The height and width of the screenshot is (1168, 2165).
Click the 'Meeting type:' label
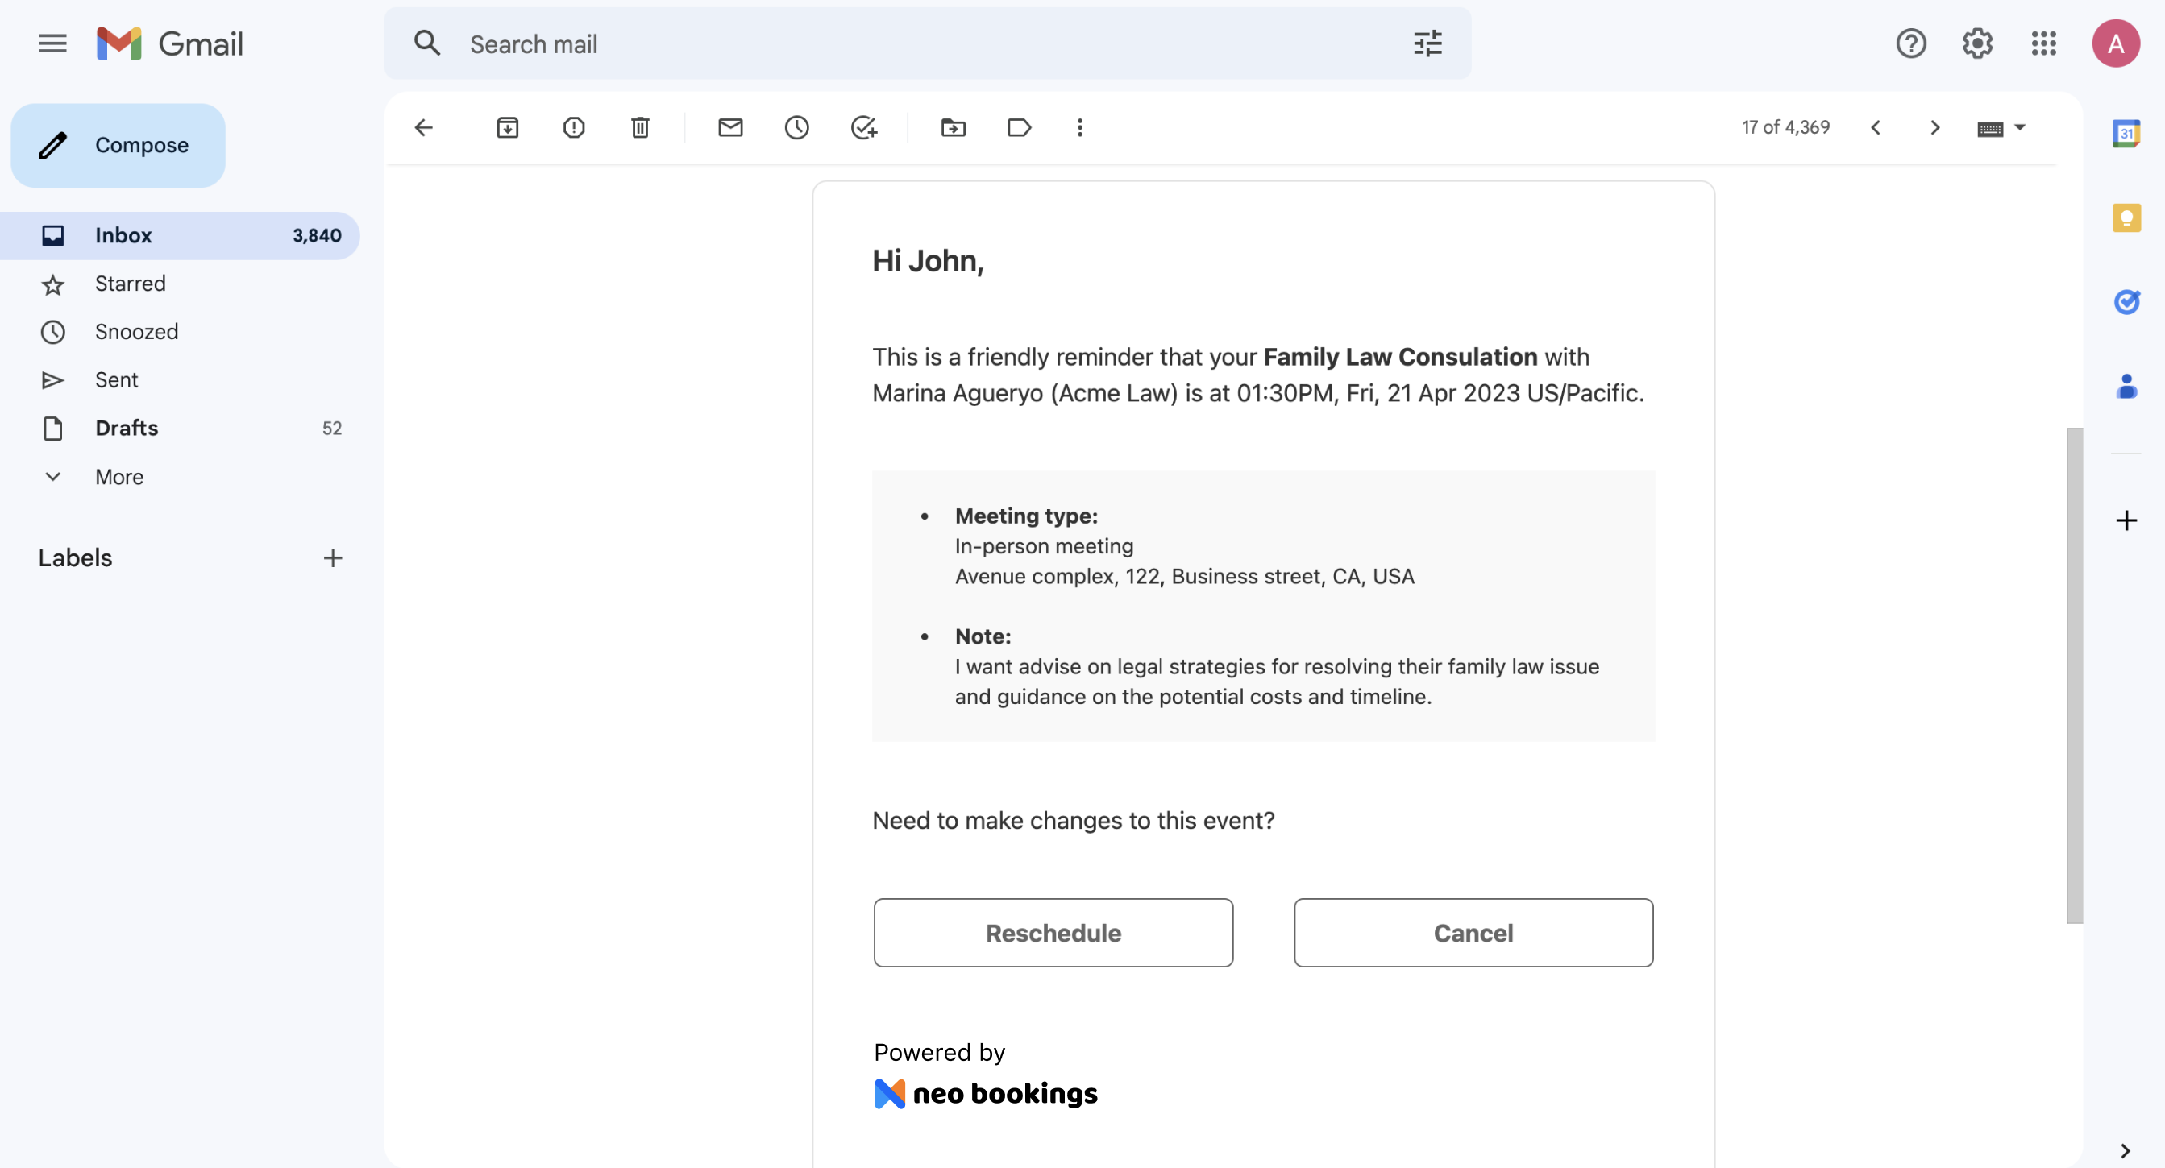point(1026,516)
